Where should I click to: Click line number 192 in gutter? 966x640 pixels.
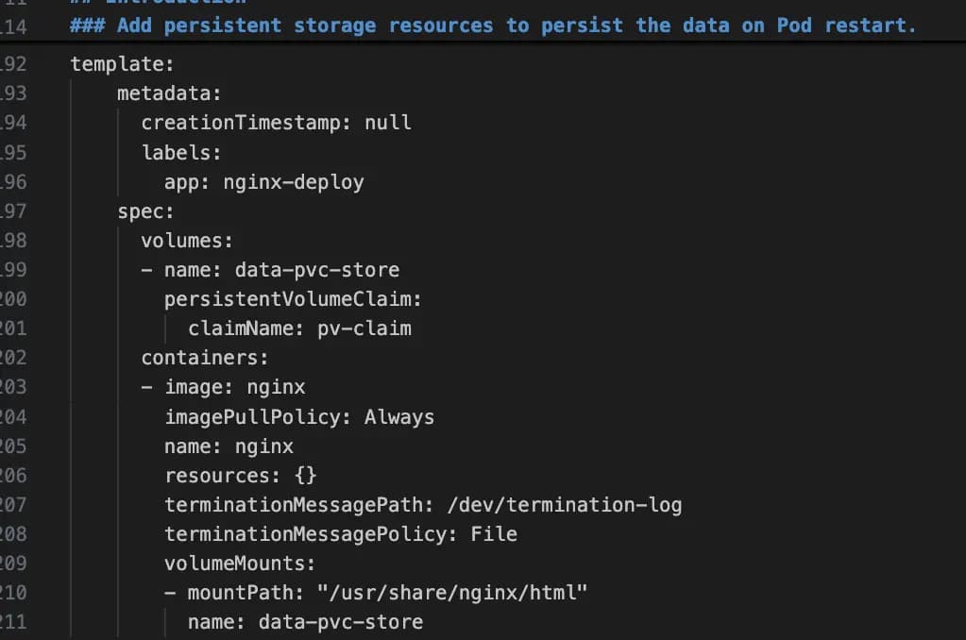pyautogui.click(x=13, y=64)
